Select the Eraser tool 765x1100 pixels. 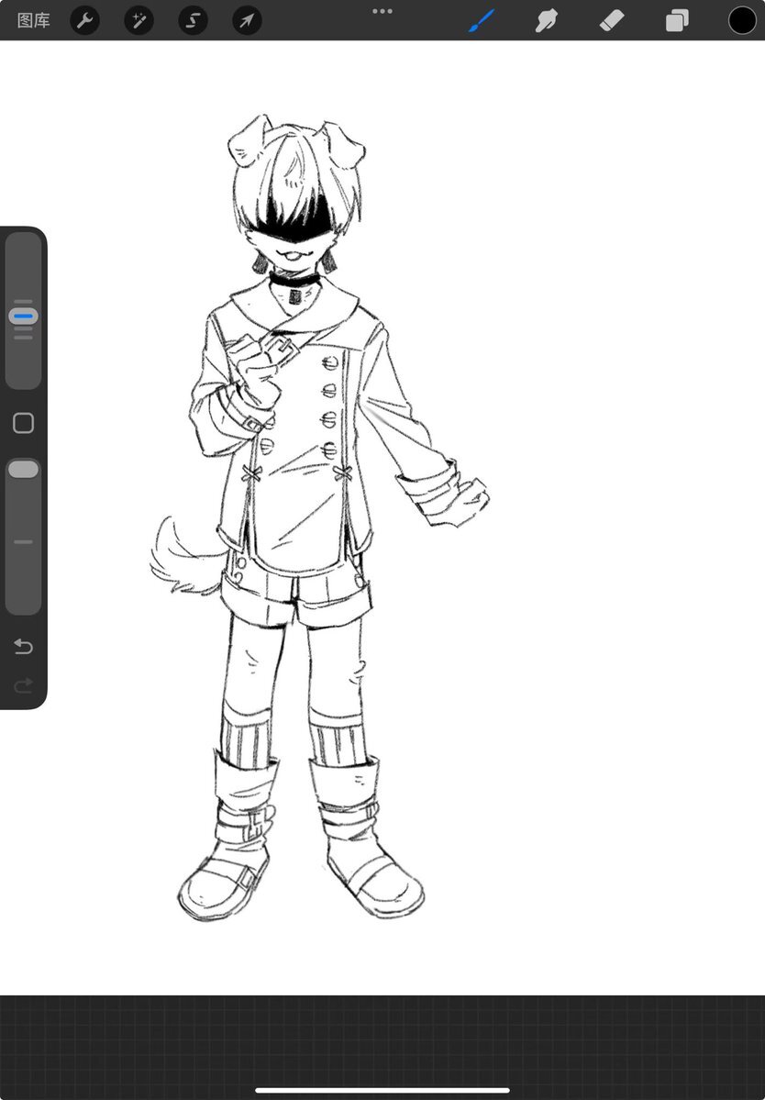coord(612,20)
